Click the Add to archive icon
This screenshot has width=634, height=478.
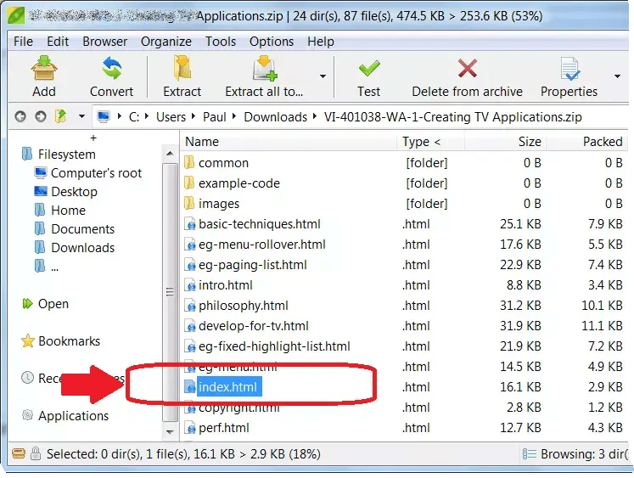43,69
